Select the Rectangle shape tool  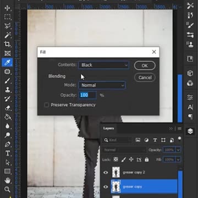click(x=7, y=172)
